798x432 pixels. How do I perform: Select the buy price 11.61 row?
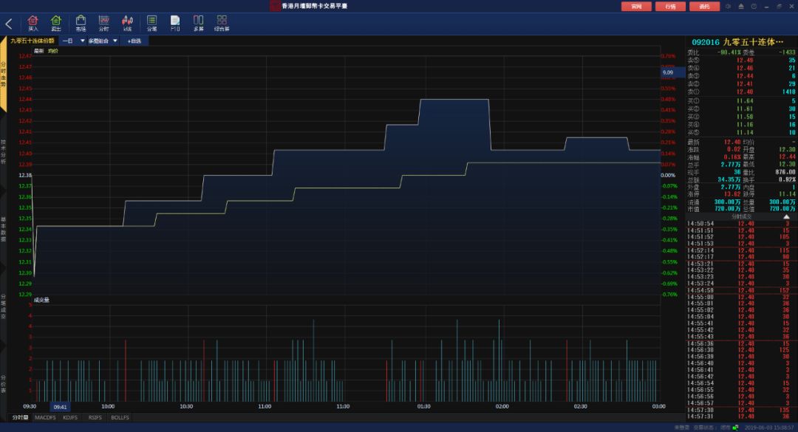[741, 109]
